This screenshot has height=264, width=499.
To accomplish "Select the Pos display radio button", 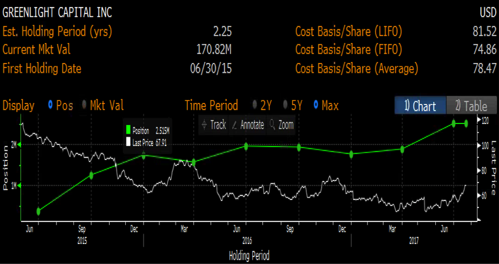I will coord(50,106).
